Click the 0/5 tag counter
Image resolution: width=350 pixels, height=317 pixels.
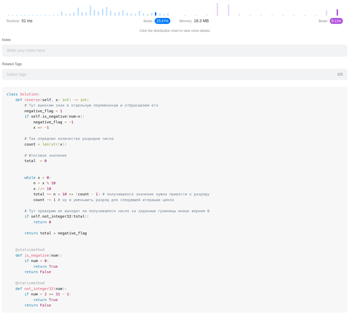[340, 74]
